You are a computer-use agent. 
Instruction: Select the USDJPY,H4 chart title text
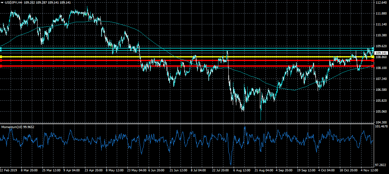click(x=13, y=2)
